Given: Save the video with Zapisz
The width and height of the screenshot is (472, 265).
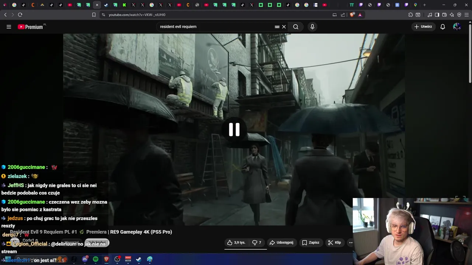Looking at the screenshot, I should [x=310, y=243].
